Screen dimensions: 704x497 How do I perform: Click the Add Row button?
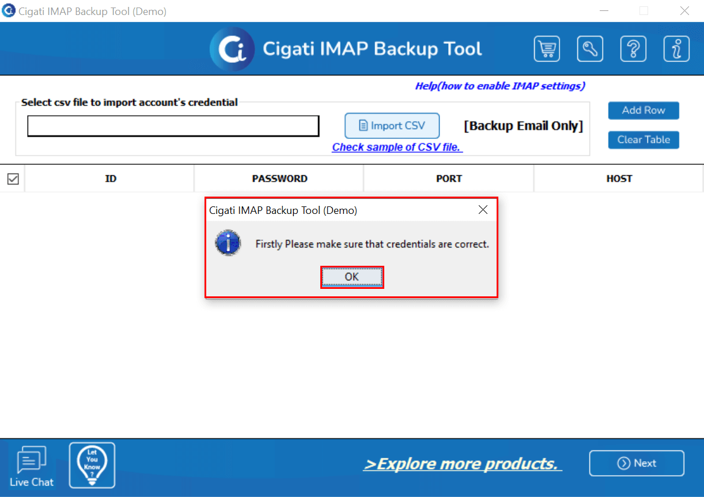click(644, 110)
